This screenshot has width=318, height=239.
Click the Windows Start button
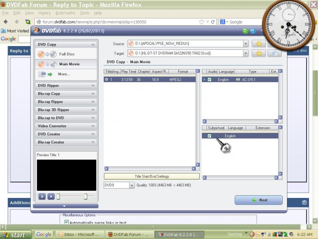pos(15,235)
